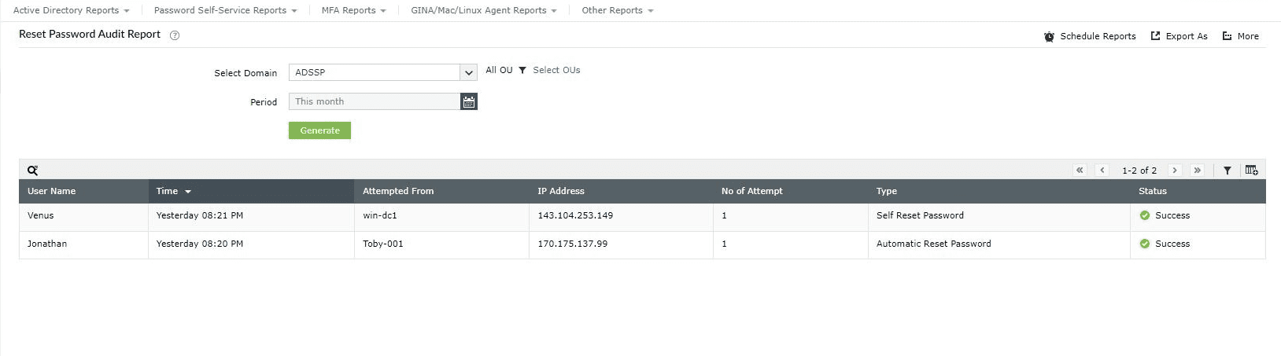This screenshot has height=356, width=1281.
Task: Click the All OU filter funnel icon
Action: click(x=522, y=71)
